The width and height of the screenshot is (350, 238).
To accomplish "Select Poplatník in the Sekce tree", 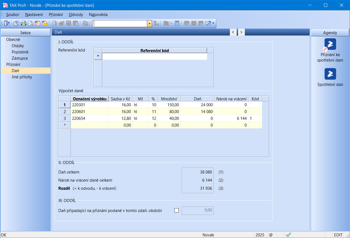I will [20, 52].
